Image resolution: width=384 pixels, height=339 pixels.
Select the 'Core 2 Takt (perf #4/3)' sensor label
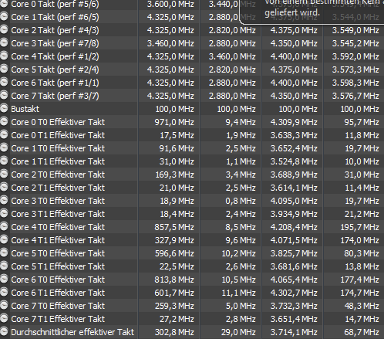coord(55,30)
